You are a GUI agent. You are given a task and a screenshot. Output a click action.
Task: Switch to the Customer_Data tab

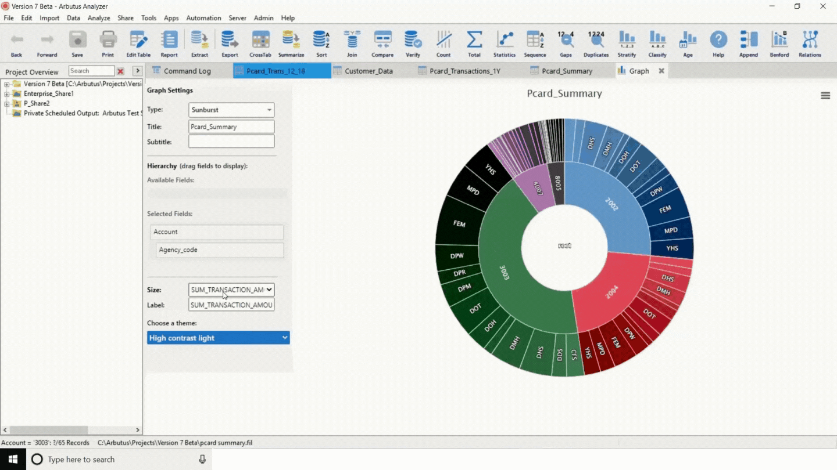(x=369, y=71)
